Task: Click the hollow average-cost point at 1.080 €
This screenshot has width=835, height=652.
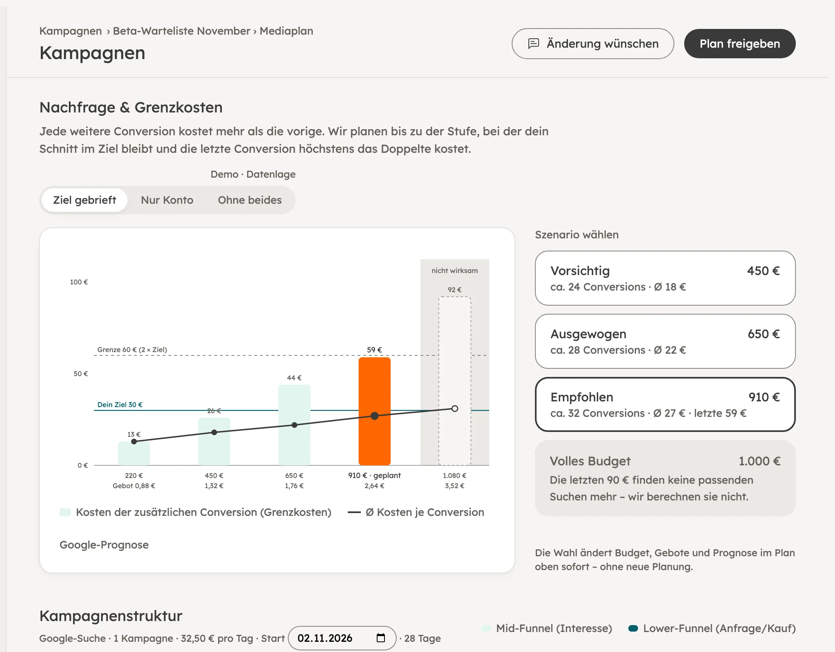Action: click(455, 408)
